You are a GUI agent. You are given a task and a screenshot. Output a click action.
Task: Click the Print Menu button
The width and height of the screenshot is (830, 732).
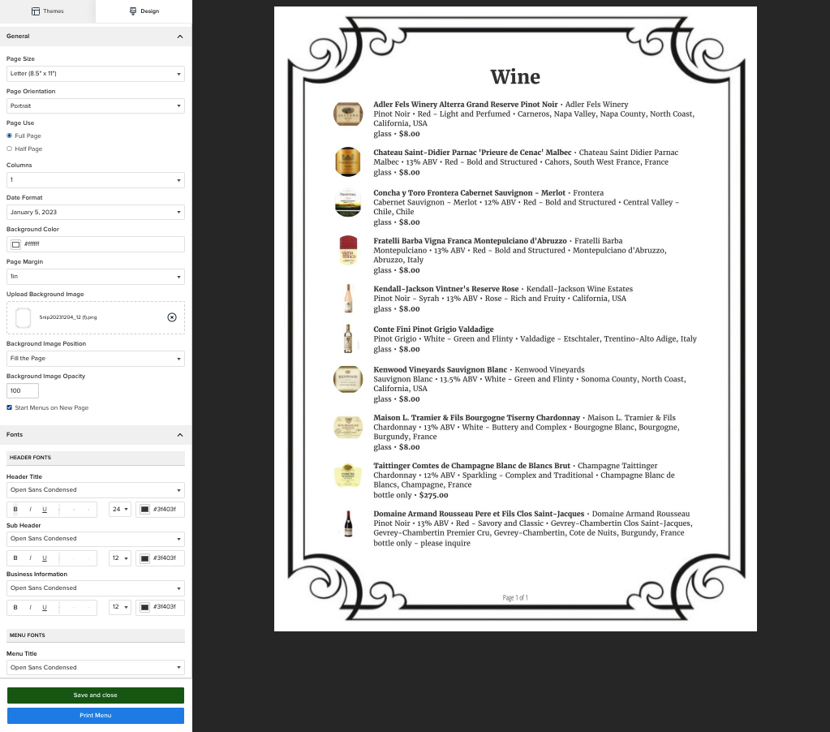[x=96, y=716]
